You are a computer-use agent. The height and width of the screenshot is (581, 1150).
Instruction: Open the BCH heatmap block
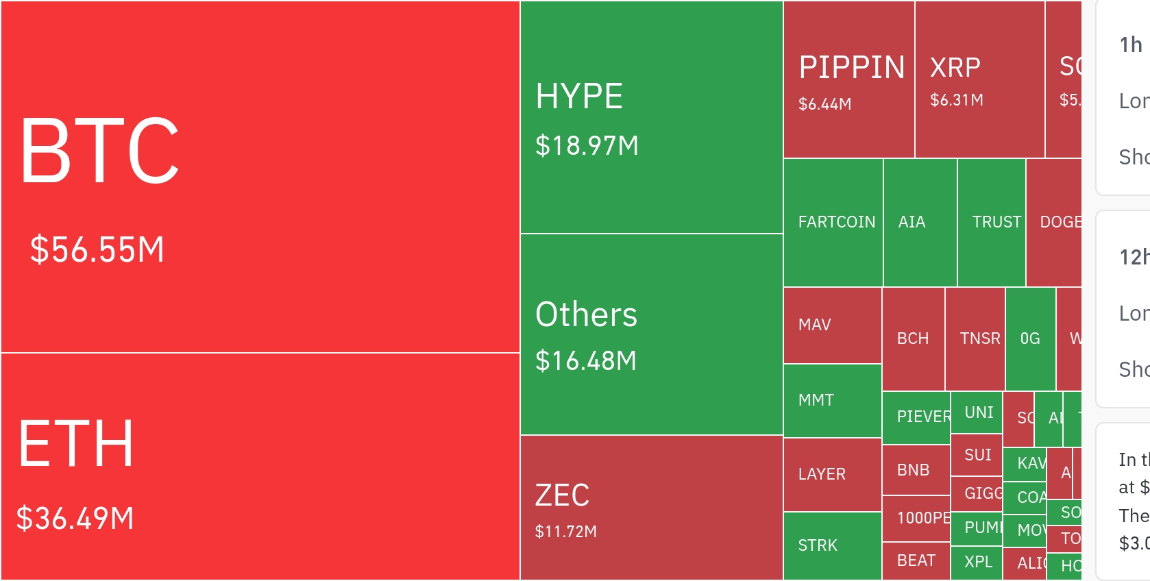[913, 339]
